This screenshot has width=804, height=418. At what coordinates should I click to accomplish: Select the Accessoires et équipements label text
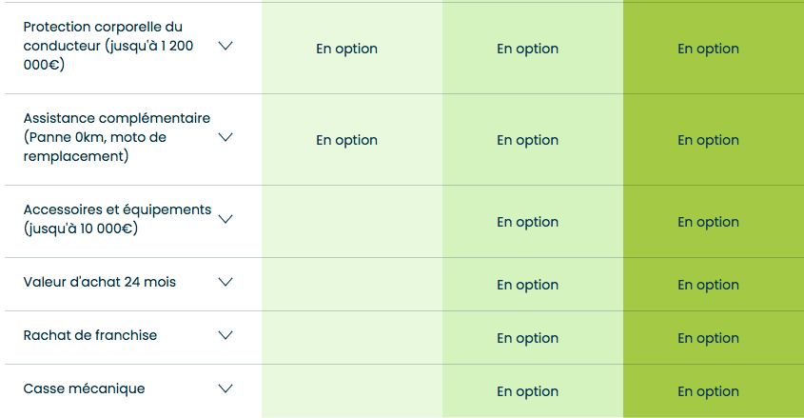(x=117, y=219)
